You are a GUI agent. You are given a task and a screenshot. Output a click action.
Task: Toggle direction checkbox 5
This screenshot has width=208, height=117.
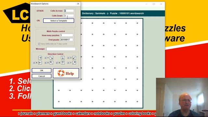tap(45, 63)
